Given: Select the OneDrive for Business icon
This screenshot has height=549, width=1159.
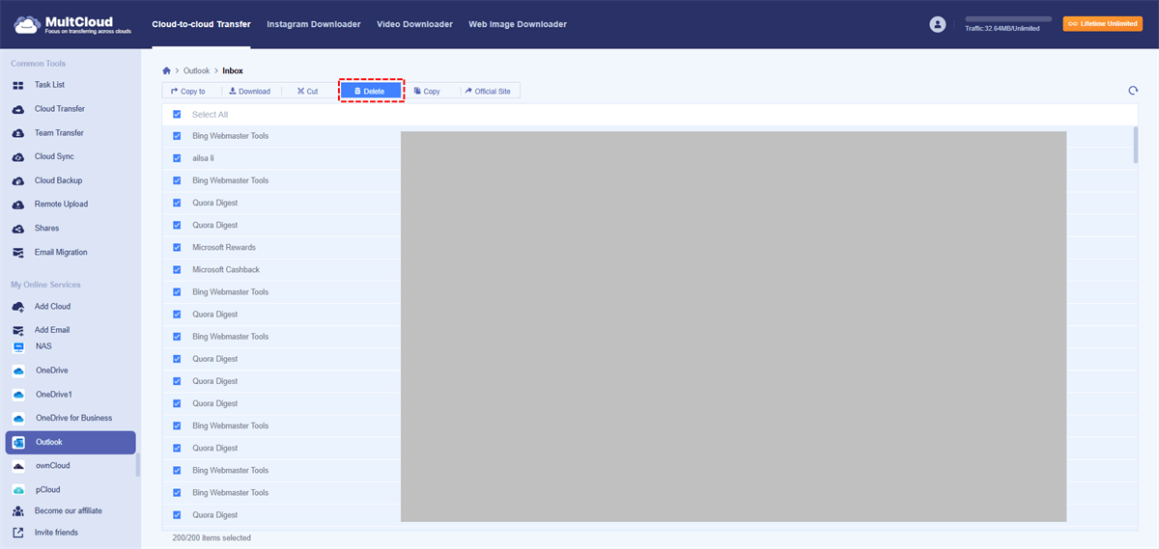Looking at the screenshot, I should 18,418.
